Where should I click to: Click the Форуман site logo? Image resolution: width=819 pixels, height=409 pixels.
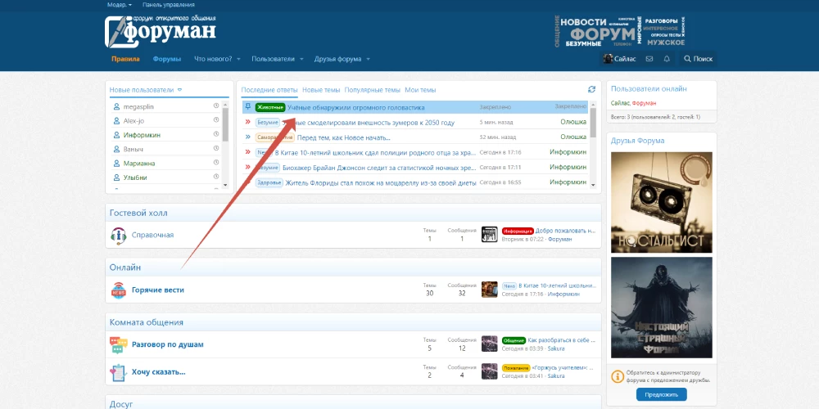coord(161,31)
